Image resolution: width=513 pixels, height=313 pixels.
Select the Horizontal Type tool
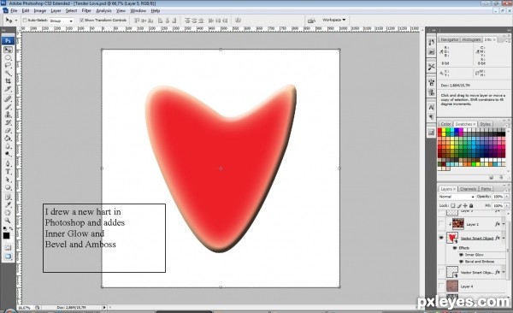[8, 172]
